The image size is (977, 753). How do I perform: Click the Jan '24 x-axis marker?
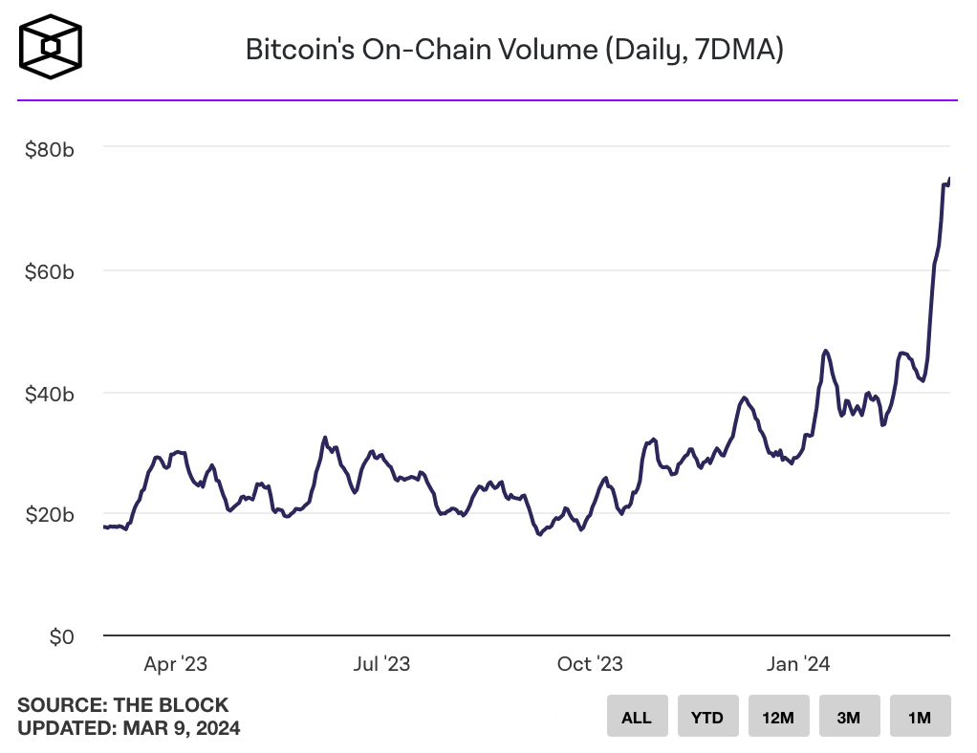click(x=798, y=663)
